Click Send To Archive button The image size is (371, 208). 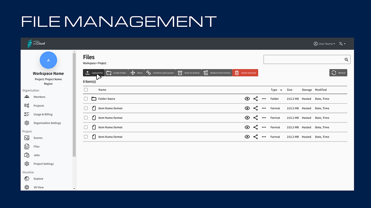(x=189, y=73)
